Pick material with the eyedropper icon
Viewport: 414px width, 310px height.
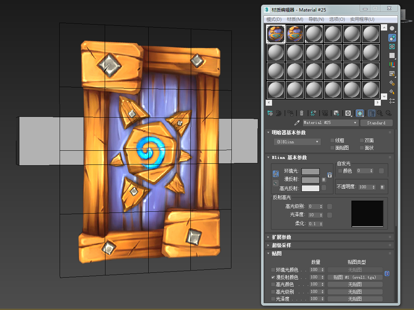[x=297, y=123]
